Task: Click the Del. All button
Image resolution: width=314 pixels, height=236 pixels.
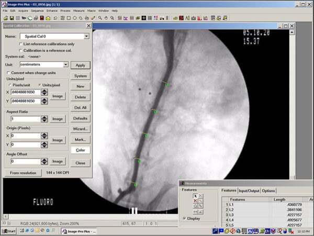Action: (x=81, y=107)
